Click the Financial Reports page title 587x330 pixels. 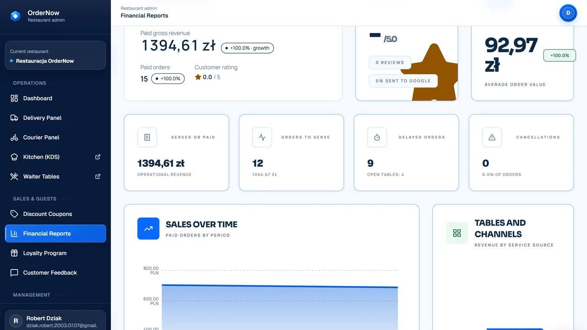[144, 16]
